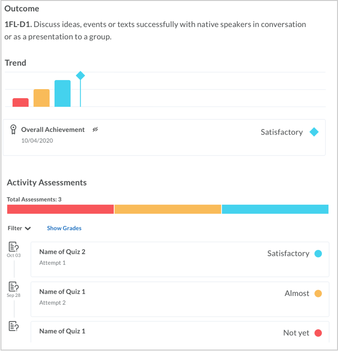Toggle the Overall Achievement visibility eye icon

[x=95, y=129]
